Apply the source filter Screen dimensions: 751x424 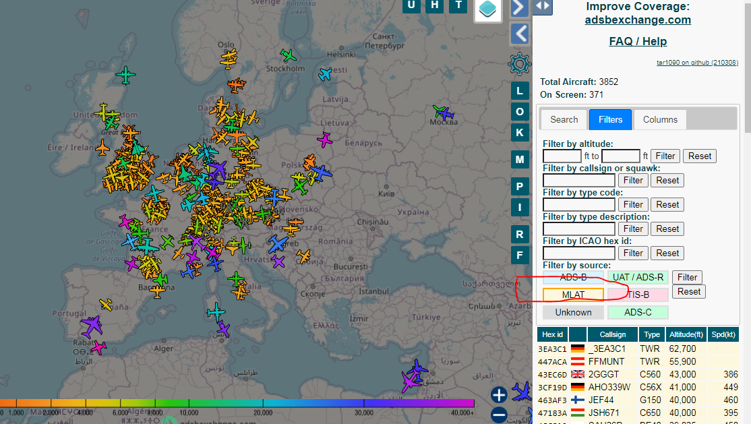[687, 278]
